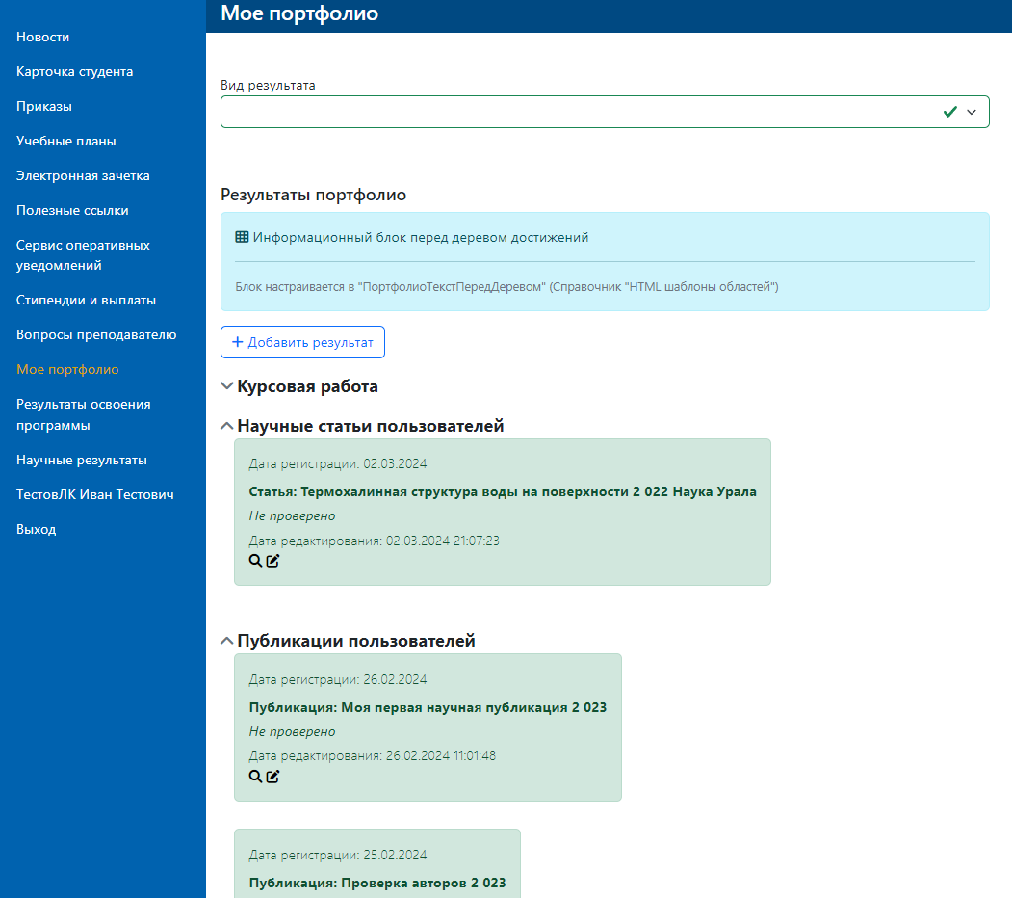Collapse the Научные статьи пользователей section

click(227, 426)
